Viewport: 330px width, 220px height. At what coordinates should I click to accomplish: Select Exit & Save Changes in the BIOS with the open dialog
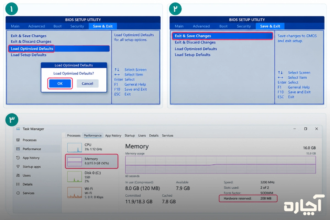[x=29, y=36]
